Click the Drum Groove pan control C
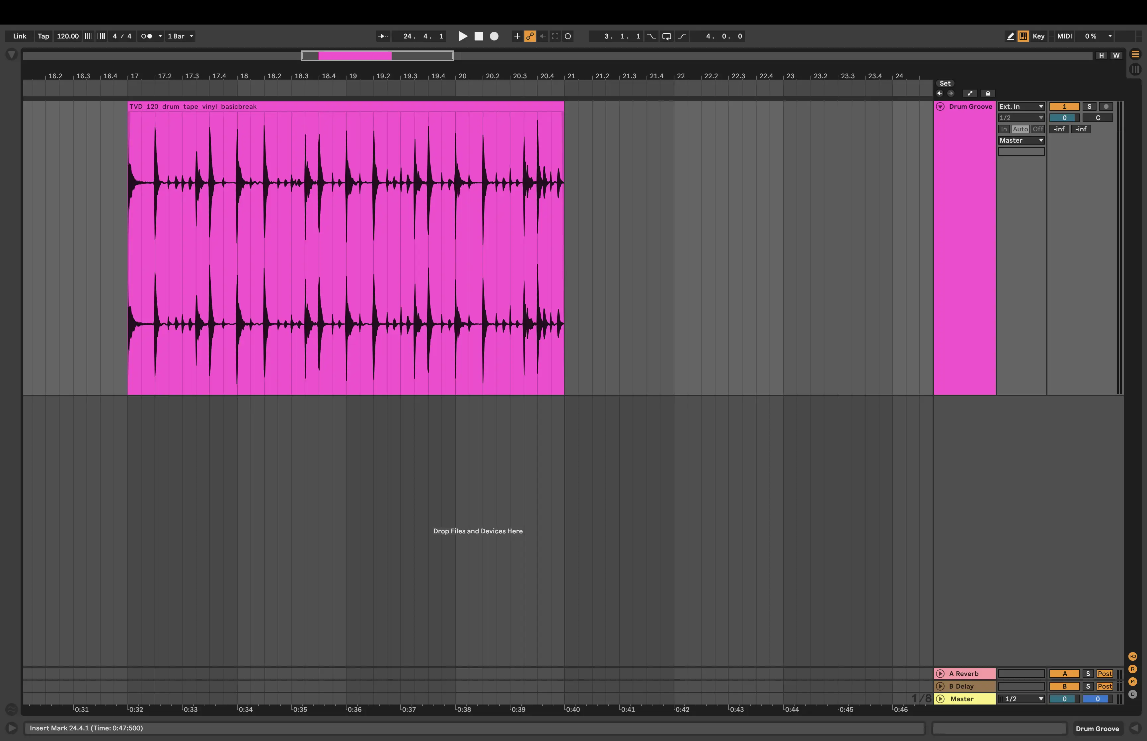The width and height of the screenshot is (1147, 741). click(1098, 118)
